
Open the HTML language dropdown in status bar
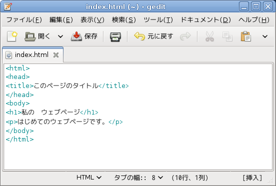(x=89, y=177)
